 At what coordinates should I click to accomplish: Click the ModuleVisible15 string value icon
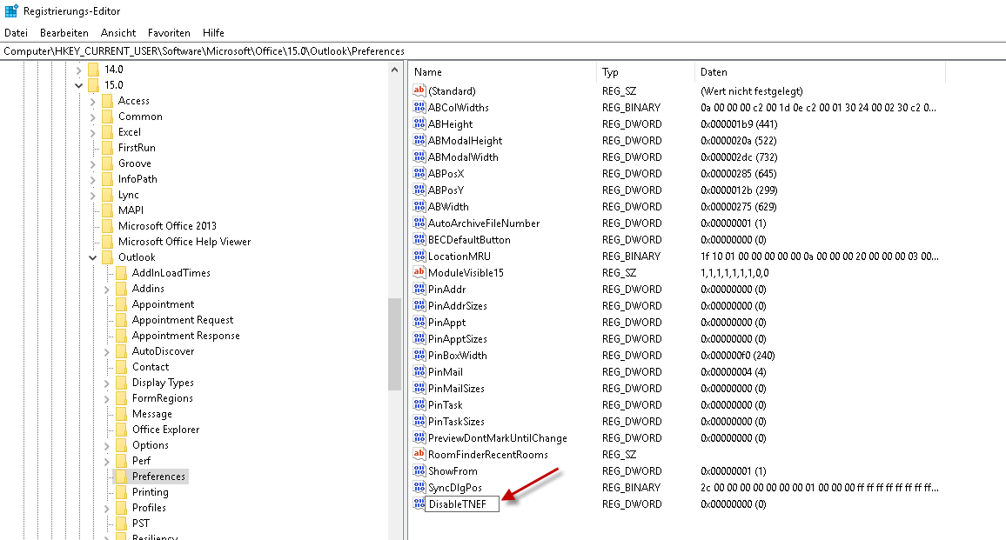click(x=419, y=272)
